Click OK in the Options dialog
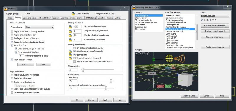236x111 pixels. [x=77, y=100]
